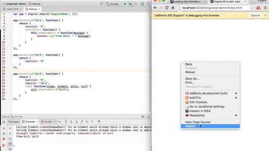Click Chrome's home icon

click(173, 8)
